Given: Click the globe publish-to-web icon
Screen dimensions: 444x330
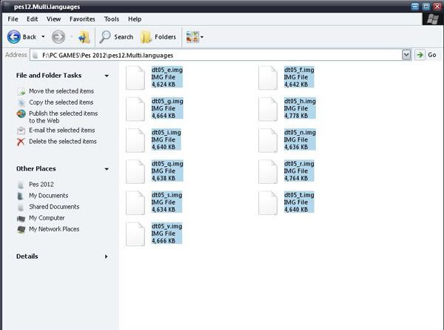Looking at the screenshot, I should tap(21, 113).
